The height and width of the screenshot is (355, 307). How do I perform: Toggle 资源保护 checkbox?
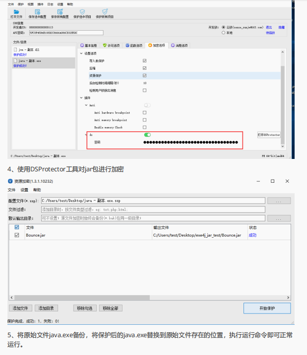coord(144,76)
